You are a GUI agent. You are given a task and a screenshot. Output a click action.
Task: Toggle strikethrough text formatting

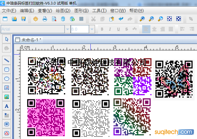[127, 29]
